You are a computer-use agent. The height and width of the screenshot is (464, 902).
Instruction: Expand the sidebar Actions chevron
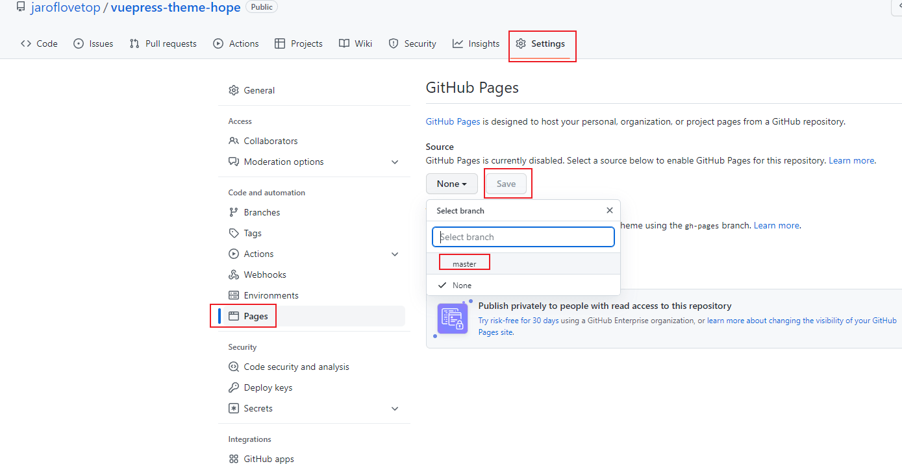(395, 254)
